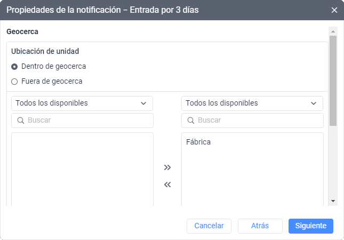Image resolution: width=344 pixels, height=240 pixels.
Task: Click the vertical scrollbar thumb
Action: [x=333, y=80]
